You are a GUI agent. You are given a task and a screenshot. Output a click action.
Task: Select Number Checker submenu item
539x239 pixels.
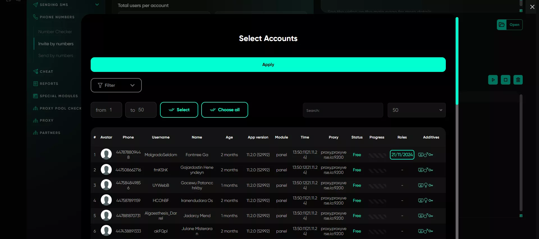[x=55, y=32]
